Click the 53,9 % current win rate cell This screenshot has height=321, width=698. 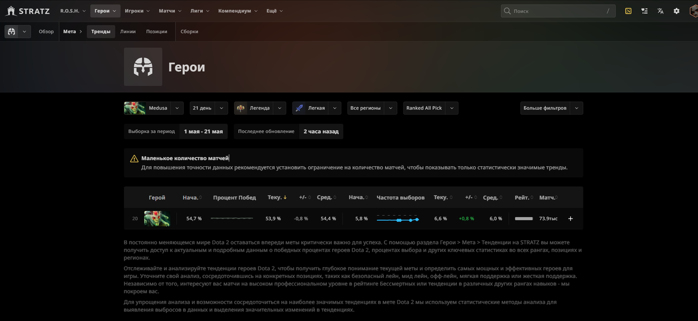[273, 219]
